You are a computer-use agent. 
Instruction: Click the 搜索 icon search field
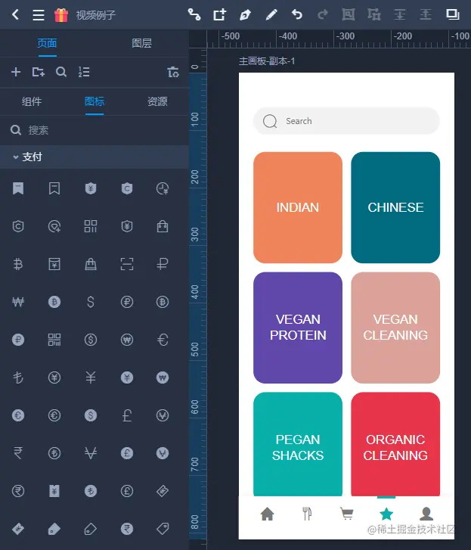[x=95, y=130]
